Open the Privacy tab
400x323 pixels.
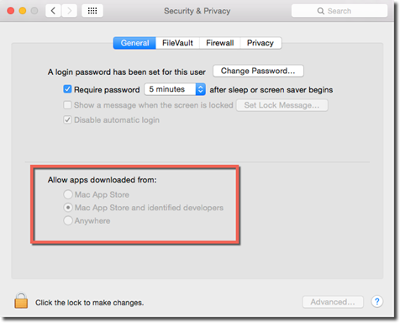[261, 43]
